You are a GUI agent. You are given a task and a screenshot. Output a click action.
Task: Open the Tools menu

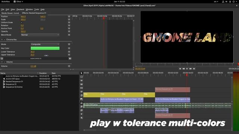click(37, 9)
